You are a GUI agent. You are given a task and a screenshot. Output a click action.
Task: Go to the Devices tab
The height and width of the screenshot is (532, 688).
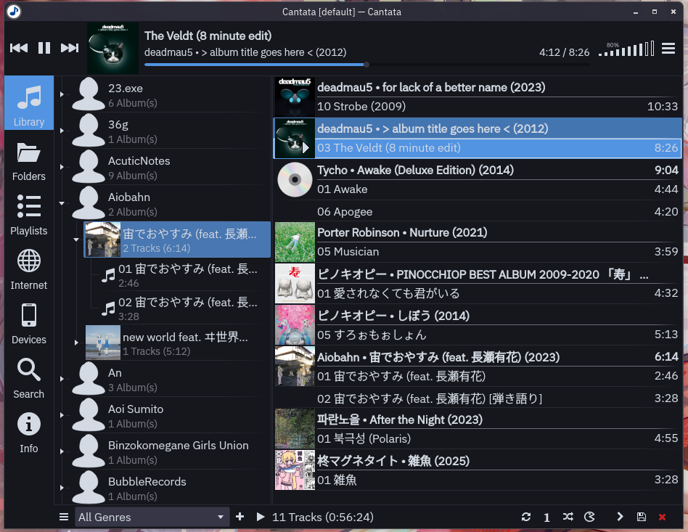point(29,324)
